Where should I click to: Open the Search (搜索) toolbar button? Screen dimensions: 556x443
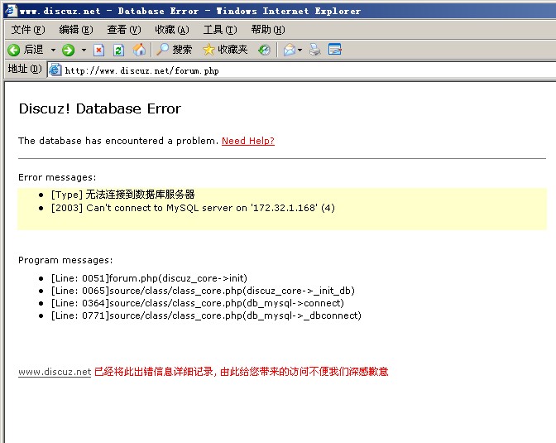click(174, 50)
